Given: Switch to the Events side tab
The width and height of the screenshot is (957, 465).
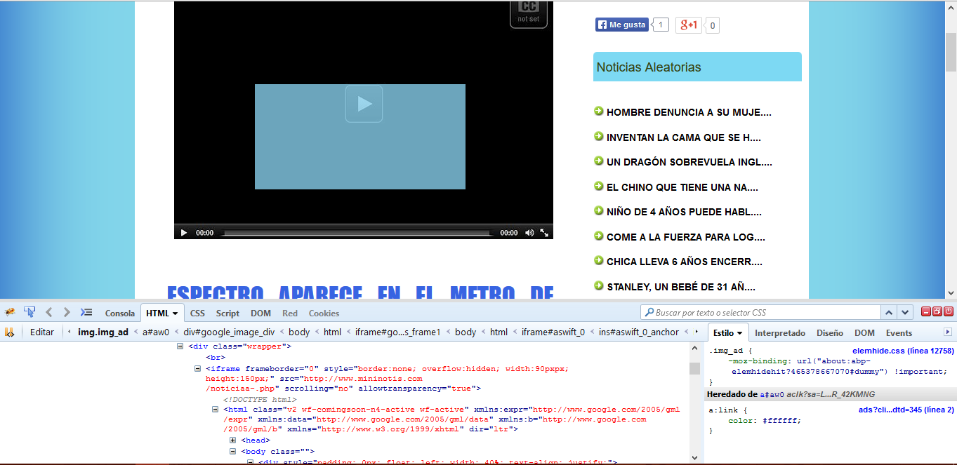Looking at the screenshot, I should (x=899, y=333).
